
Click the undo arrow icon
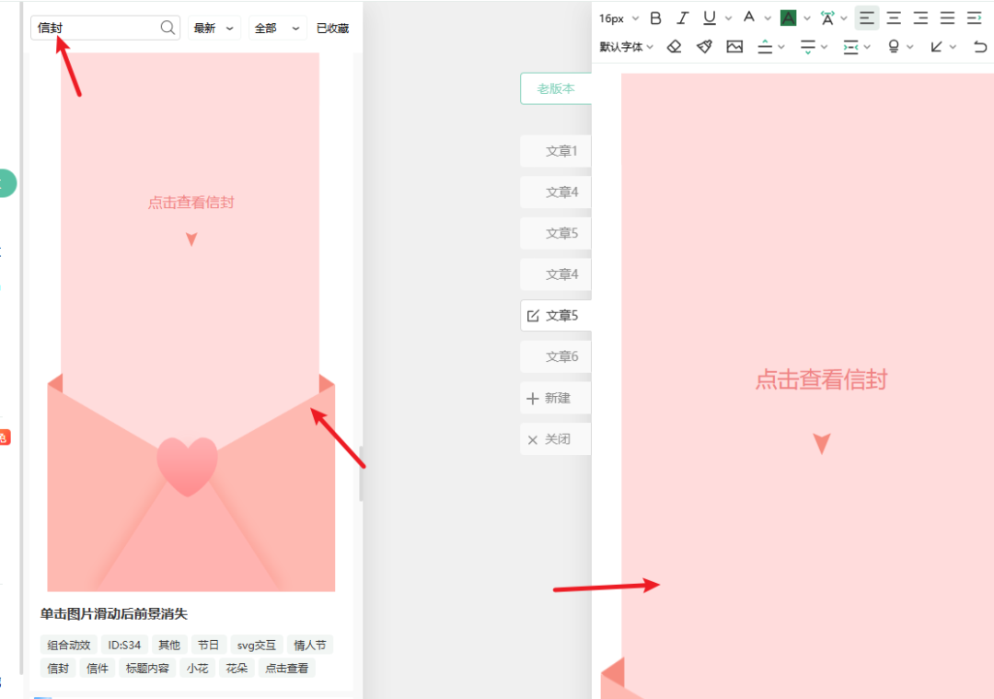click(979, 46)
